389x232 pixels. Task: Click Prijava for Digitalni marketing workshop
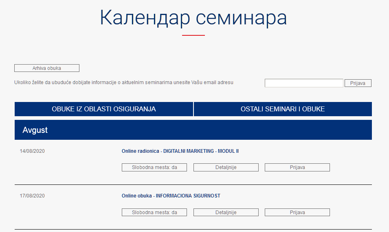(297, 167)
